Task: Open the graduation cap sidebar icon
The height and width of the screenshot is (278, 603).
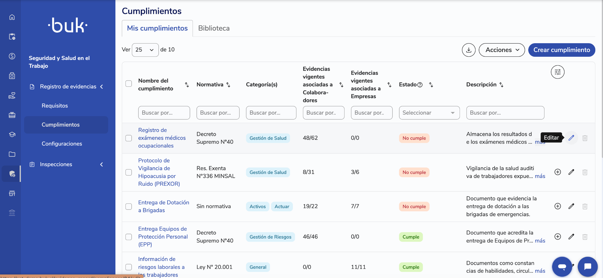Action: coord(12,135)
